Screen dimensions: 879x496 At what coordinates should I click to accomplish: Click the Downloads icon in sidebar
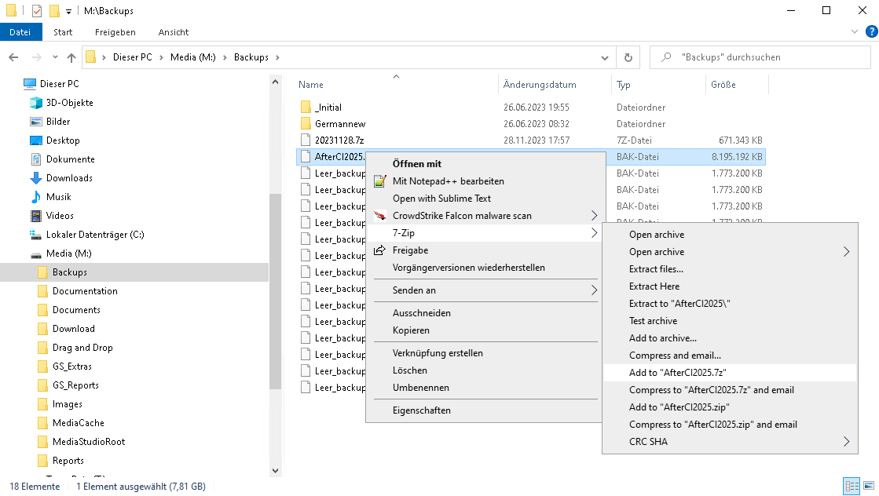(x=36, y=178)
